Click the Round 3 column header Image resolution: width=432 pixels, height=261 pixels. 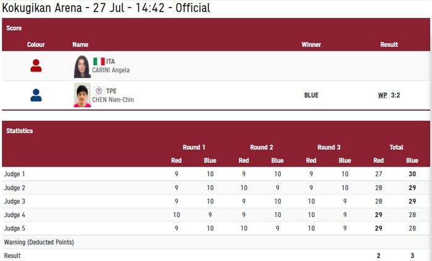[x=329, y=147]
